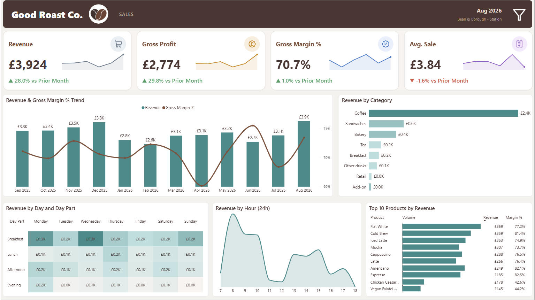Select the Breakfast Monday heatmap cell

41,239
